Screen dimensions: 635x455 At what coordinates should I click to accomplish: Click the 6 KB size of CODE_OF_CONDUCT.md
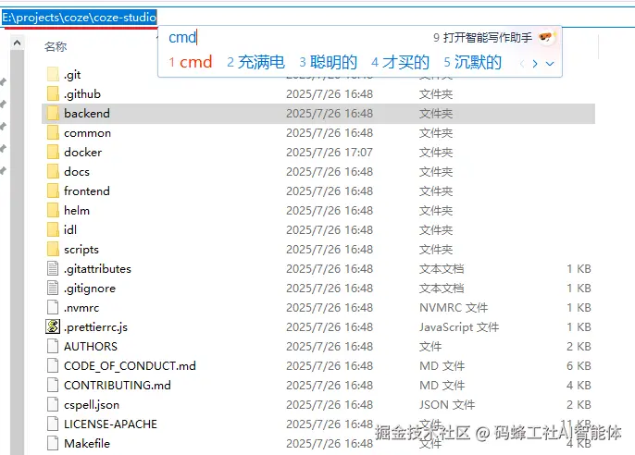(x=579, y=366)
